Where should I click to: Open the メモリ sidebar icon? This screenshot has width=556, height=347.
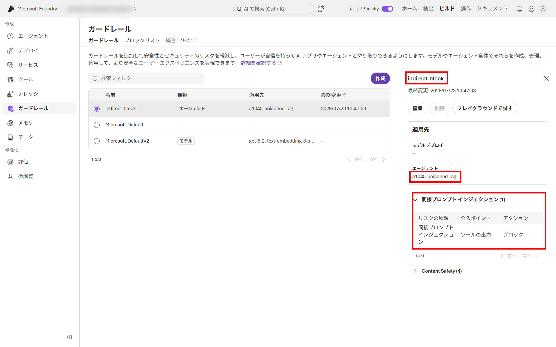(x=10, y=123)
